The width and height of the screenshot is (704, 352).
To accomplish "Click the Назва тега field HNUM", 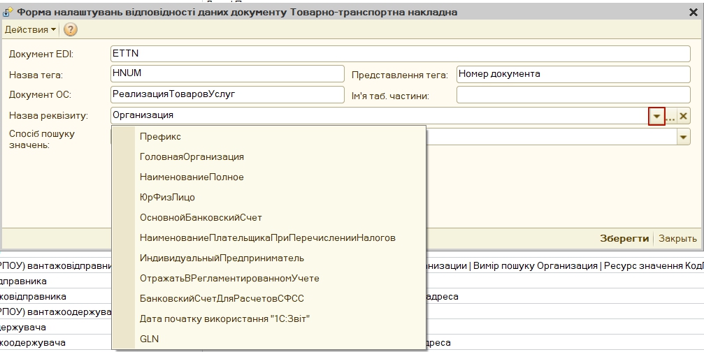I will click(227, 74).
